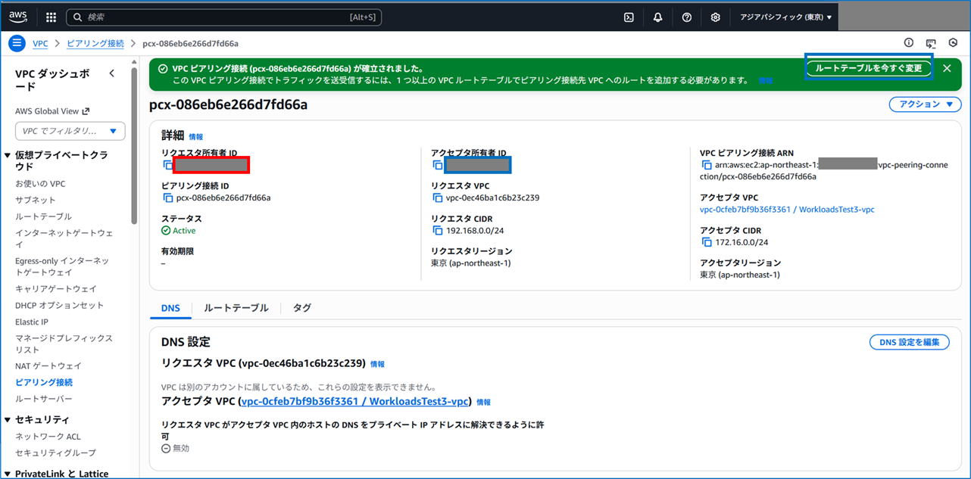Open the AWS services grid icon

pyautogui.click(x=51, y=17)
